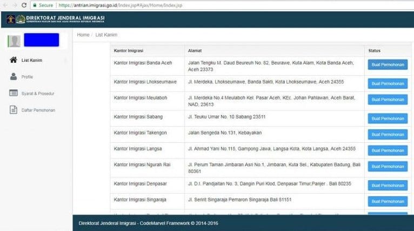Click the Secure padlock icon
This screenshot has height=231, width=414.
(35, 5)
